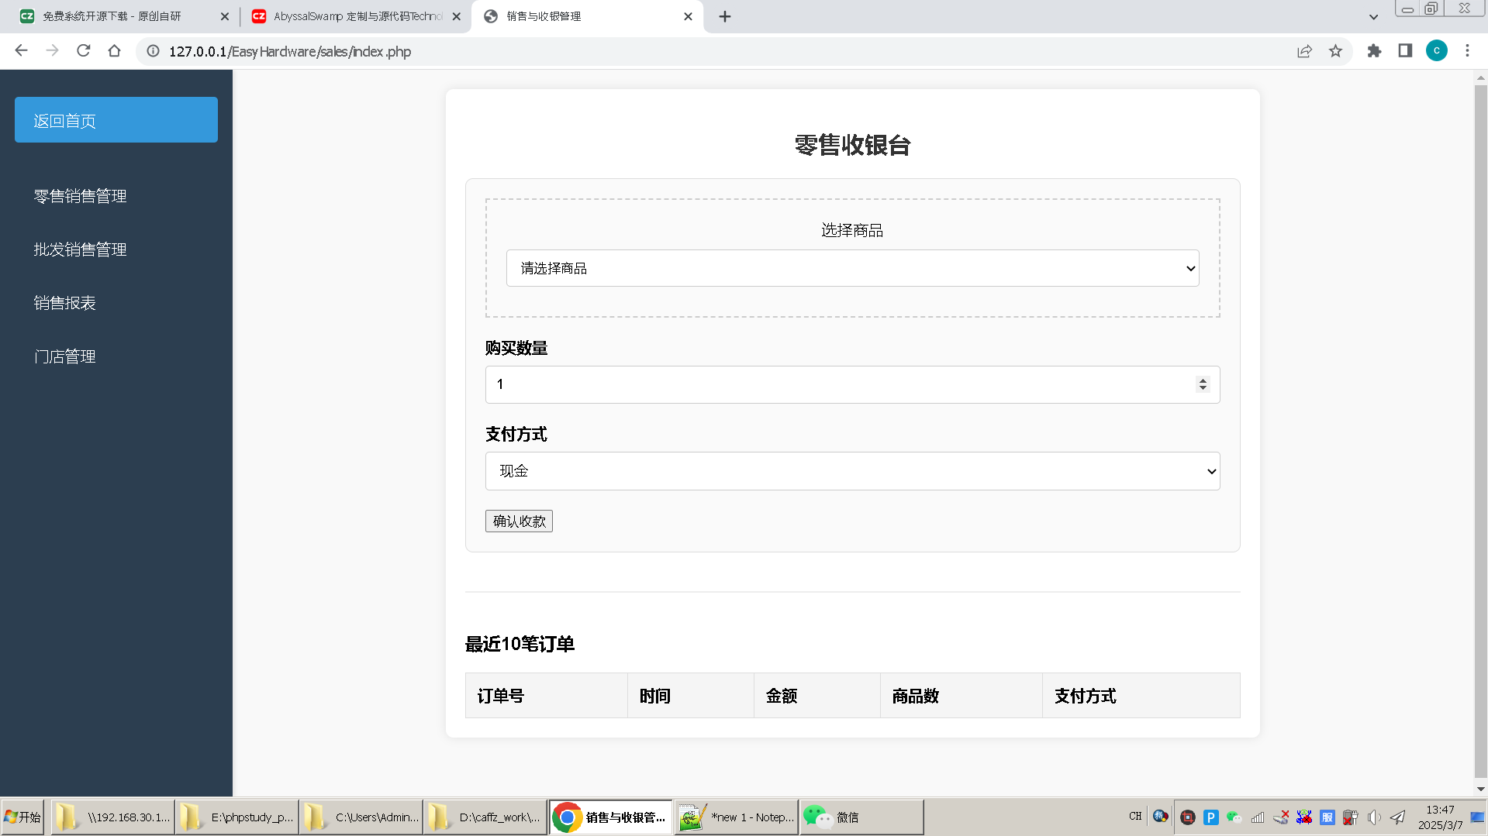Click the red screenshot tray icon

click(1188, 817)
